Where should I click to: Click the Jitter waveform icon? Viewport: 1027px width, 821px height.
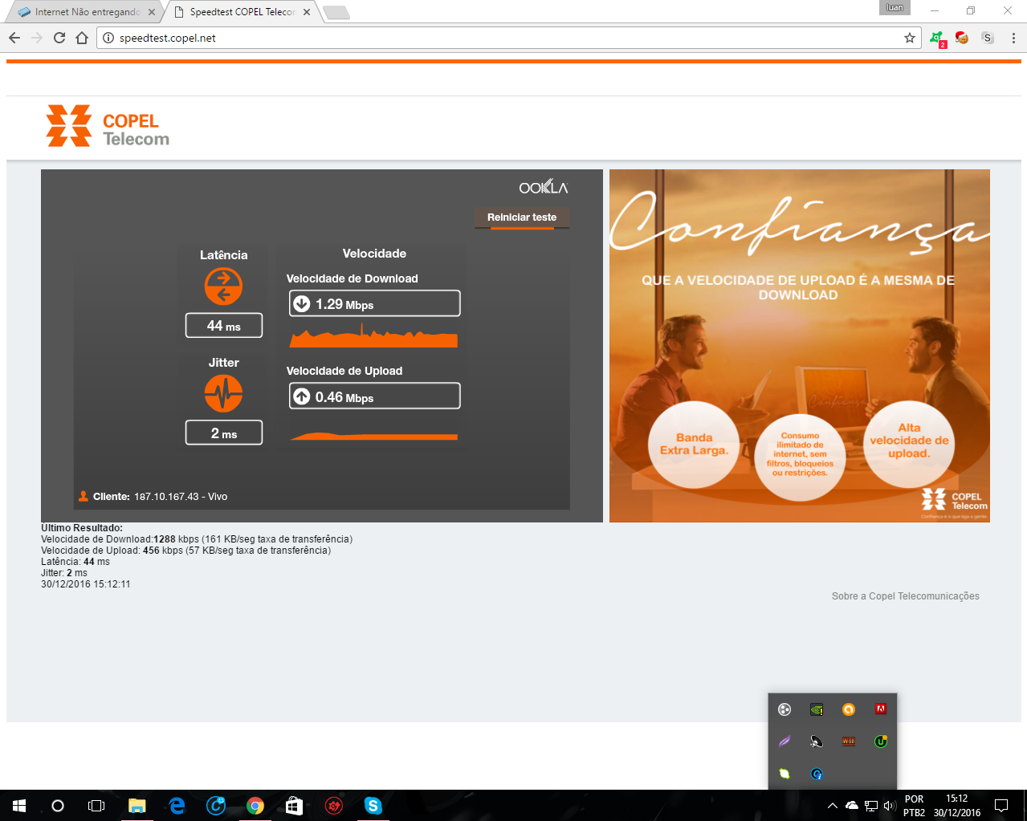[x=223, y=393]
